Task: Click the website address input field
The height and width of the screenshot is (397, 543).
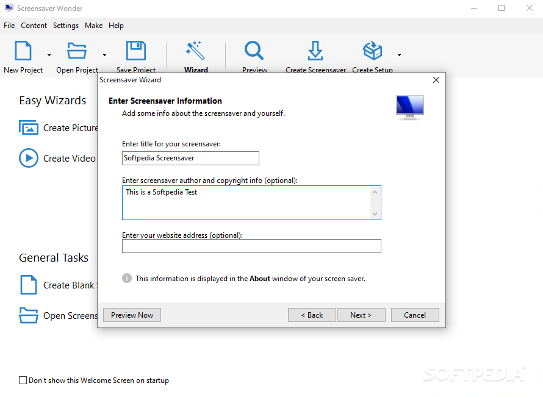Action: (251, 246)
